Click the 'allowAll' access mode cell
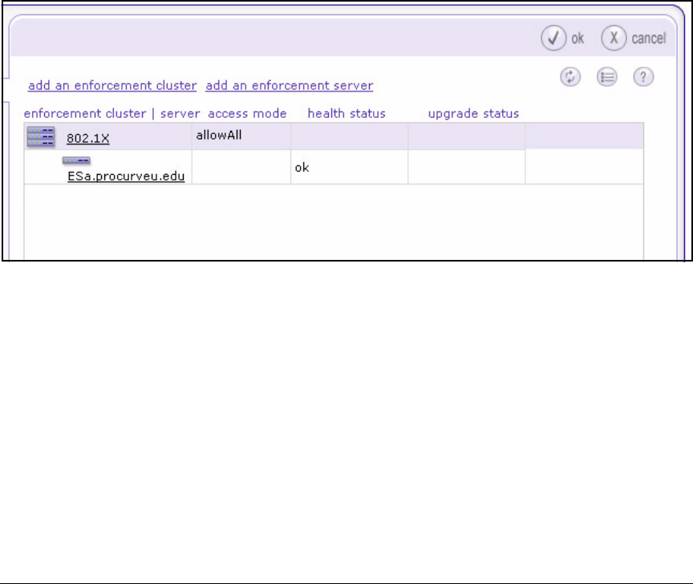The image size is (693, 584). [241, 136]
